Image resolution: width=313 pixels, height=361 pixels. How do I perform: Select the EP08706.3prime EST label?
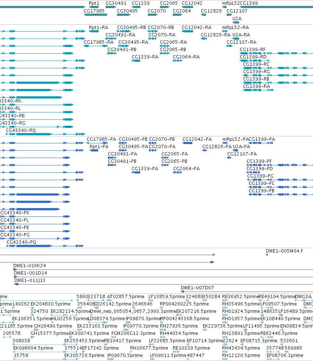coord(285,356)
